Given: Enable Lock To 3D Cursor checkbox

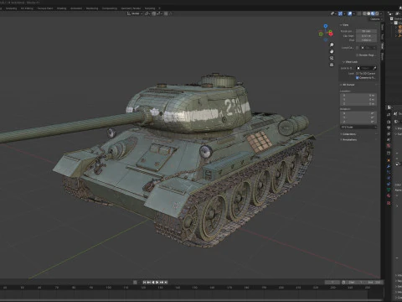Looking at the screenshot, I should (x=358, y=73).
